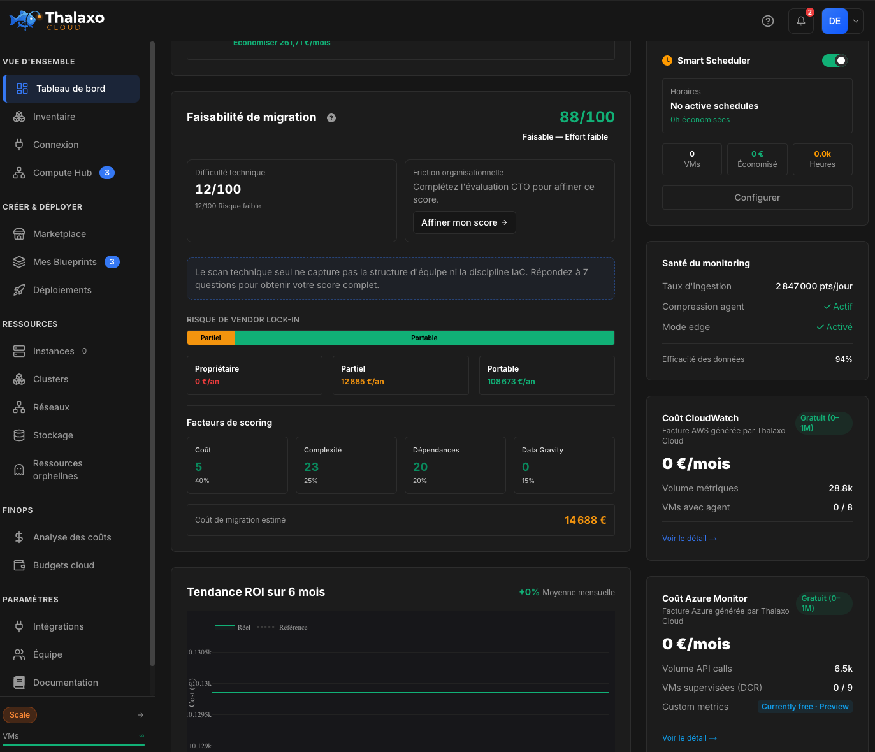Click the 88/100 feasibility score

pyautogui.click(x=587, y=117)
